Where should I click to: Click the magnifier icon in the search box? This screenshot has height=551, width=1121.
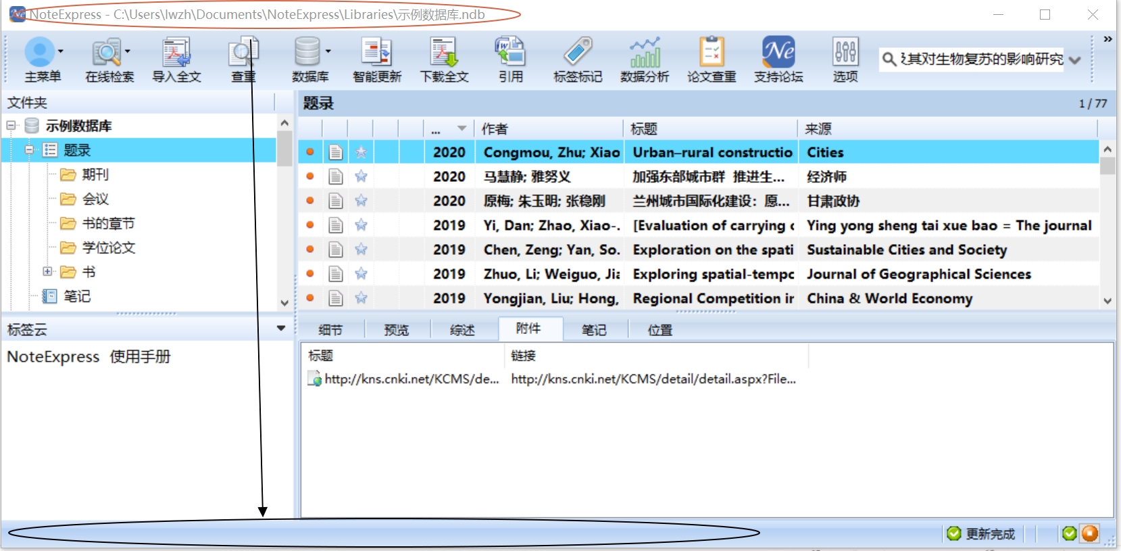point(889,59)
